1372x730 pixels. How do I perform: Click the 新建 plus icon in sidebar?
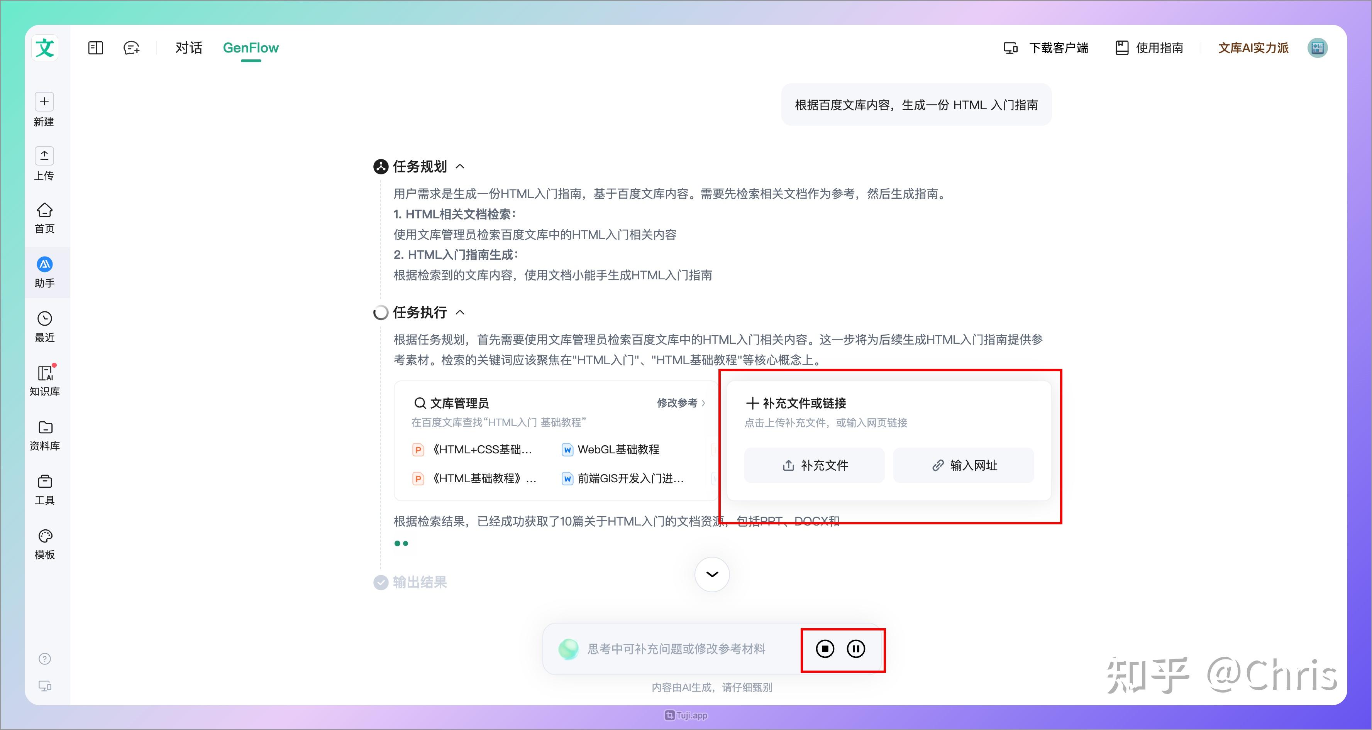[x=44, y=102]
